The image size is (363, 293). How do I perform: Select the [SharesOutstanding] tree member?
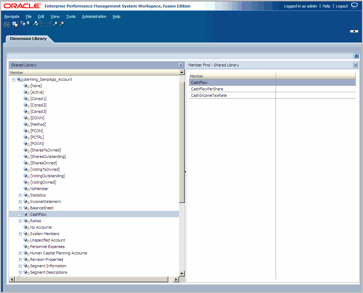coord(48,157)
